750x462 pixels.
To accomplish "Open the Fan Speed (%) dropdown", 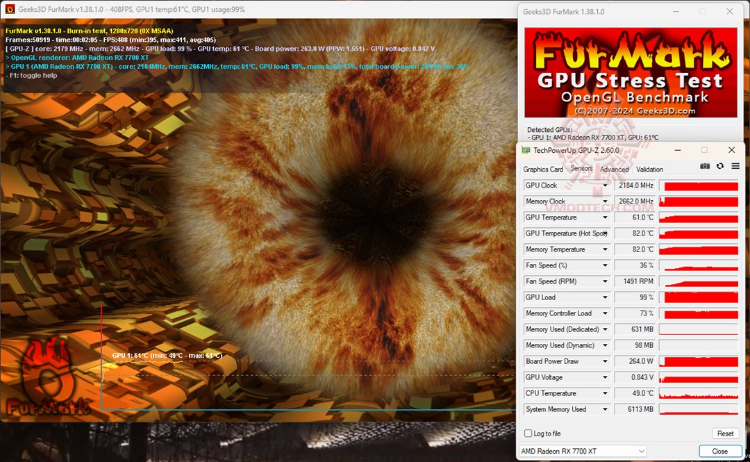I will (x=605, y=265).
